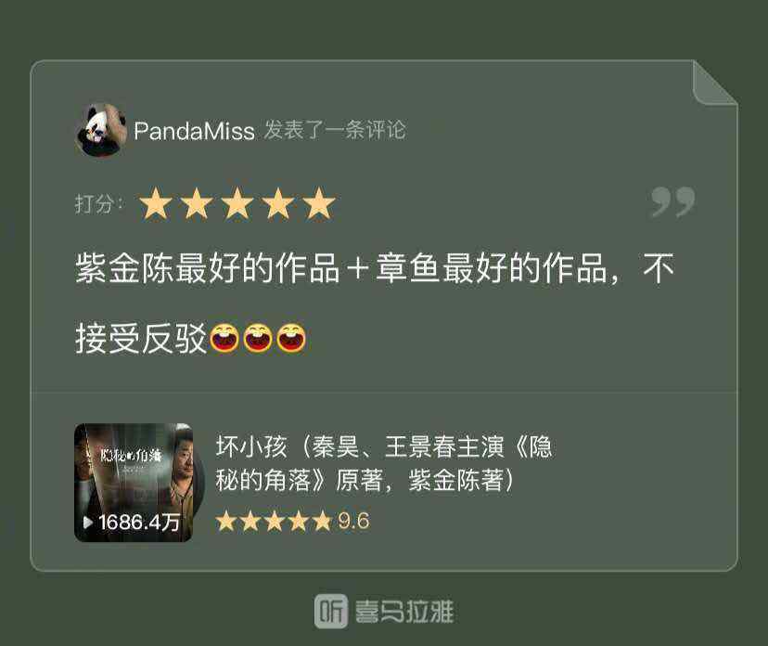Open the 坏小孩 album cover thumbnail
This screenshot has width=768, height=646.
click(x=134, y=483)
